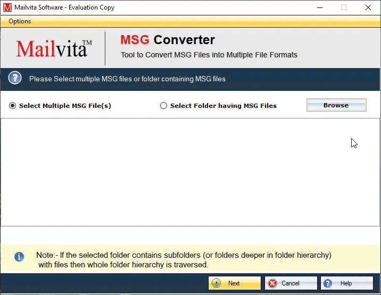Open the Options menu

click(20, 21)
